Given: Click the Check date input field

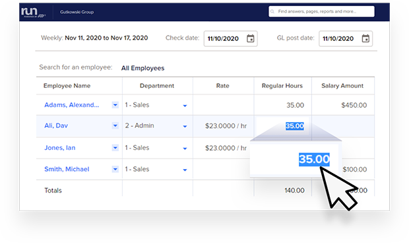Looking at the screenshot, I should coord(231,39).
